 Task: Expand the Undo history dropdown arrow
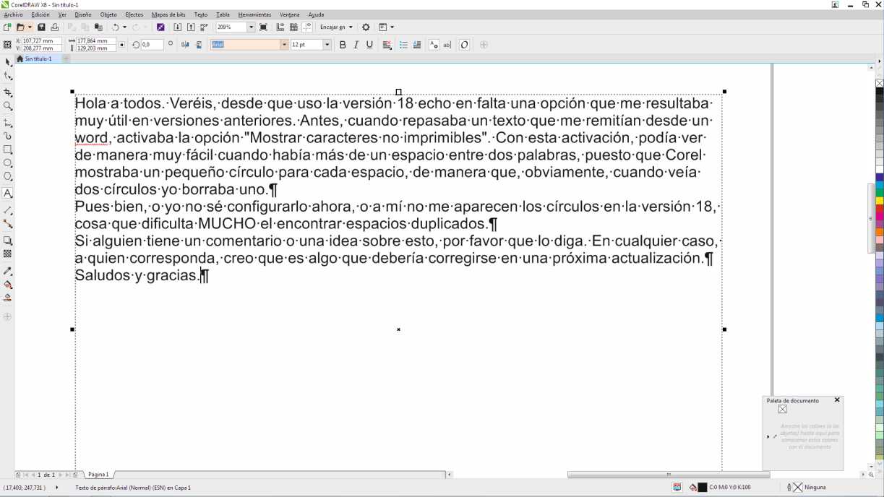(124, 27)
